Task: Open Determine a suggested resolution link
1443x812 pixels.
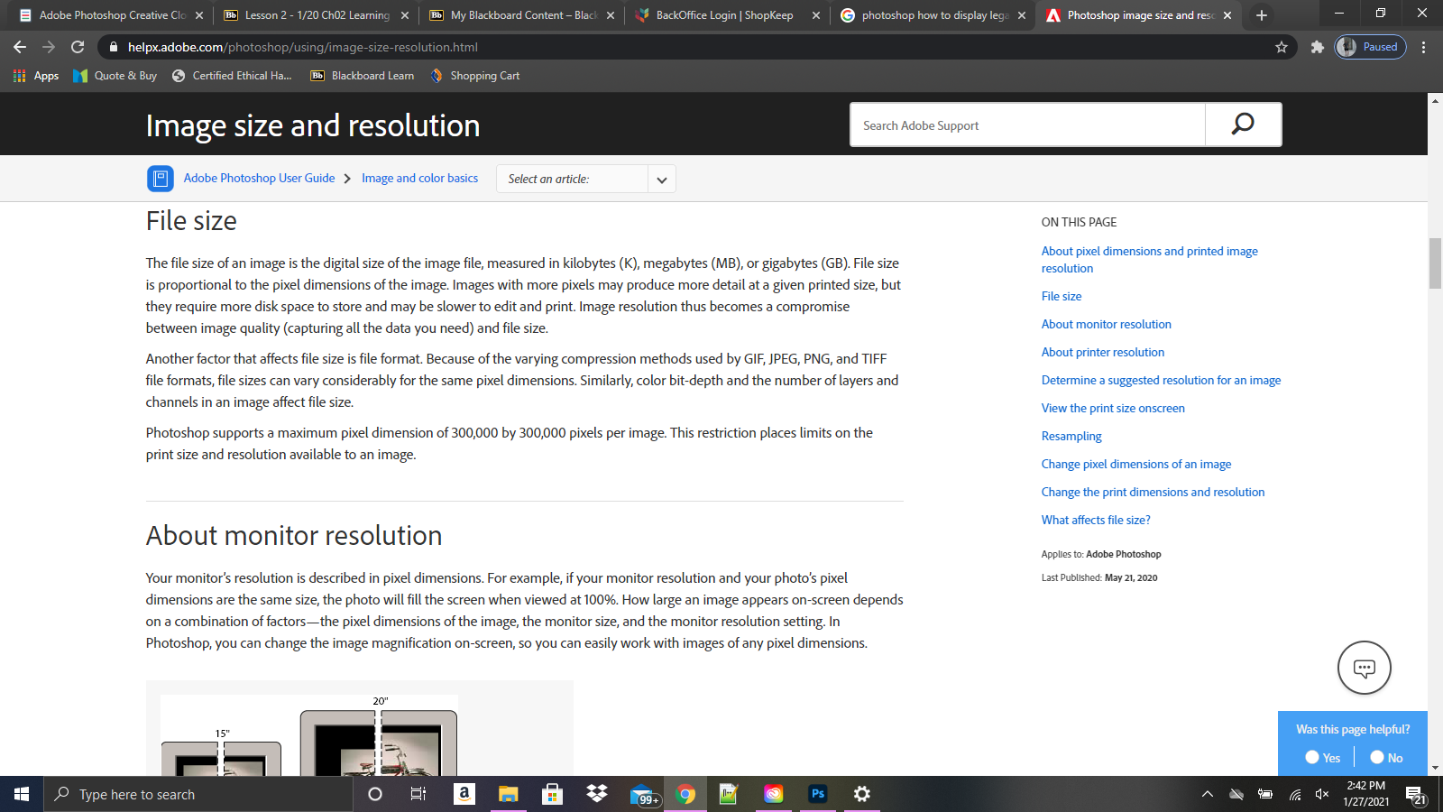Action: pyautogui.click(x=1161, y=380)
